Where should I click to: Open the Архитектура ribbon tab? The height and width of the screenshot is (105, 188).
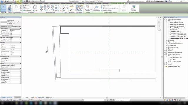pyautogui.click(x=9, y=3)
